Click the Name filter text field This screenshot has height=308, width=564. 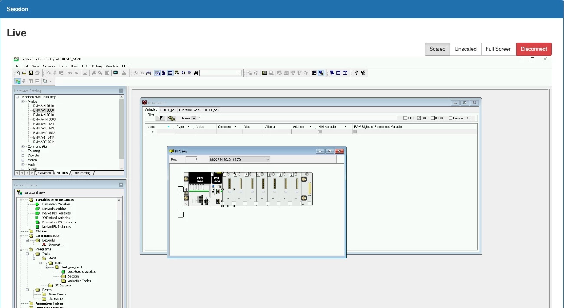click(x=298, y=118)
